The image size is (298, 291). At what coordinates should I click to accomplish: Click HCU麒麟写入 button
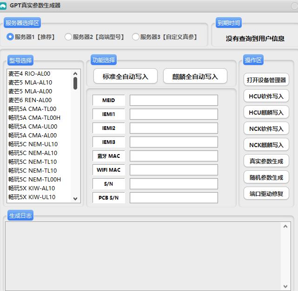point(266,112)
